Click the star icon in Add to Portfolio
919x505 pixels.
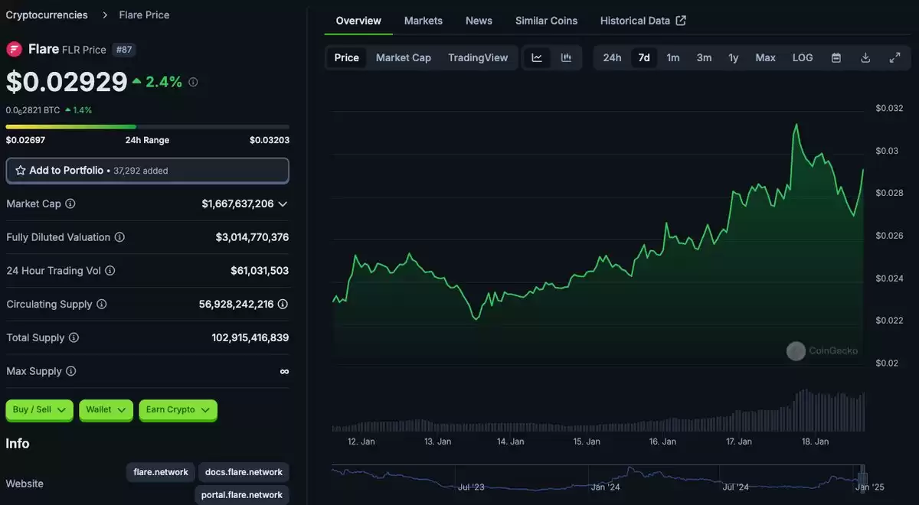pyautogui.click(x=21, y=171)
